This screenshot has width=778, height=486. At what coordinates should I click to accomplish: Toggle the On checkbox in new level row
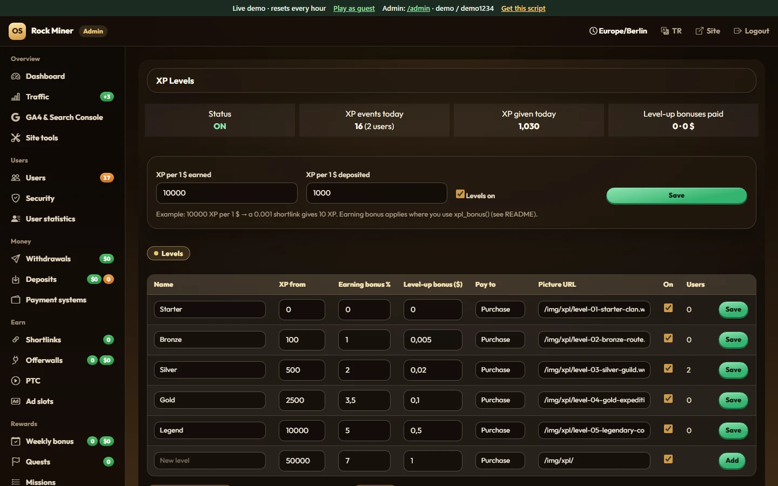[668, 459]
